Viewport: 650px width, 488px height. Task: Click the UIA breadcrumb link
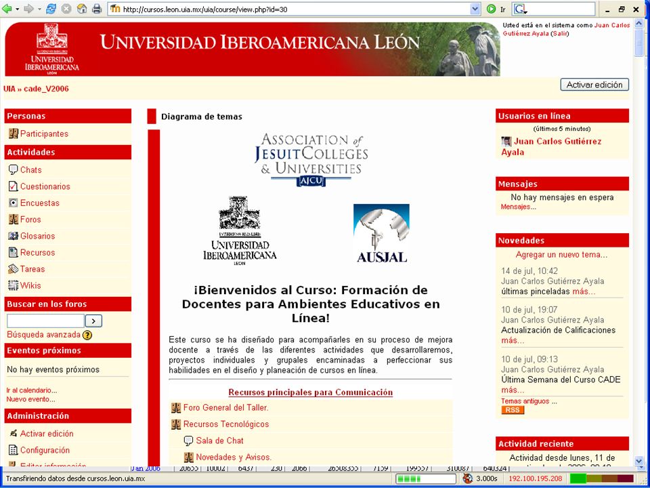[x=9, y=89]
